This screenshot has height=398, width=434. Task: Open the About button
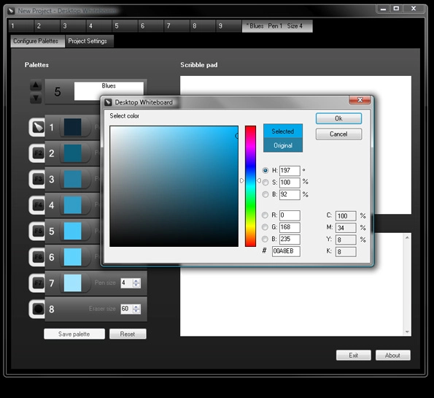click(x=392, y=356)
